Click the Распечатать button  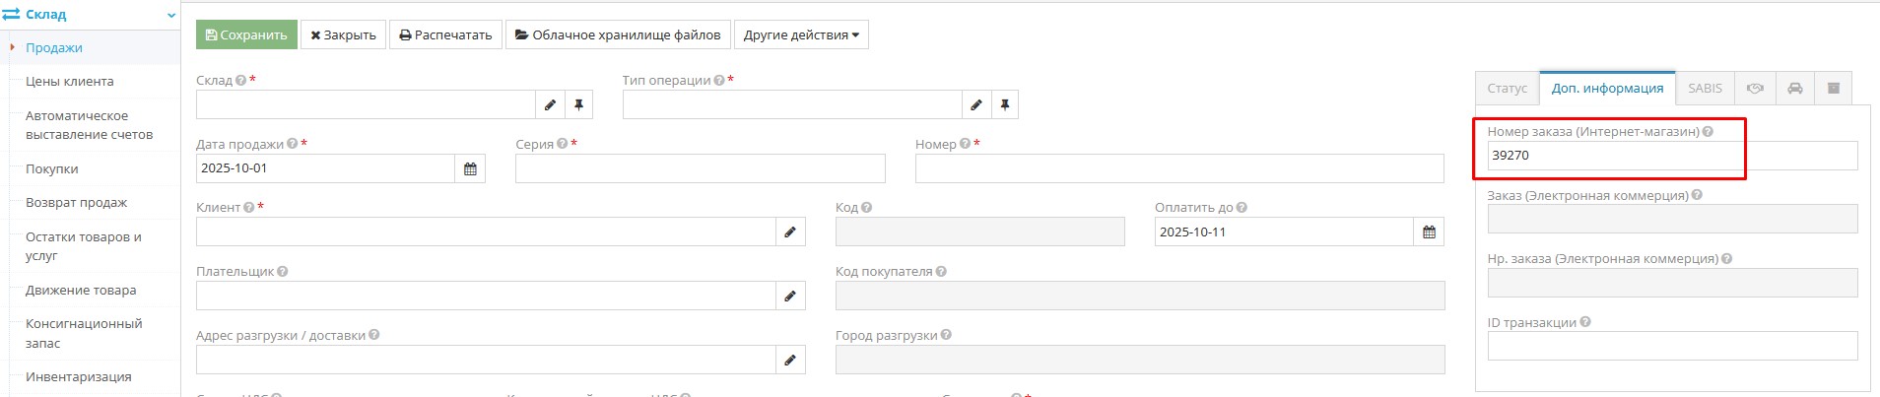(x=445, y=35)
